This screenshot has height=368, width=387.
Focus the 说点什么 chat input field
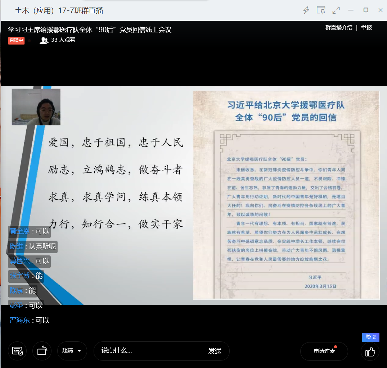point(151,351)
